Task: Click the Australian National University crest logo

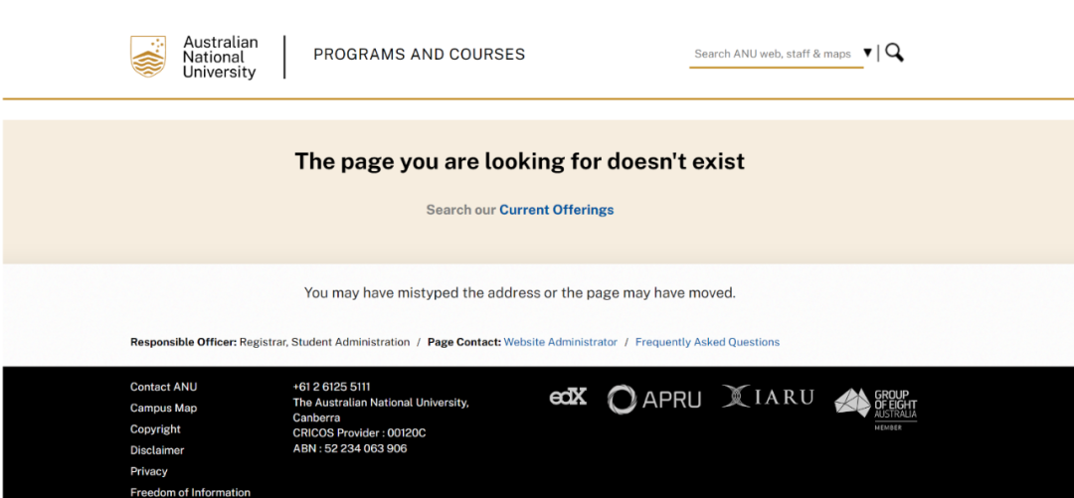Action: coord(148,57)
